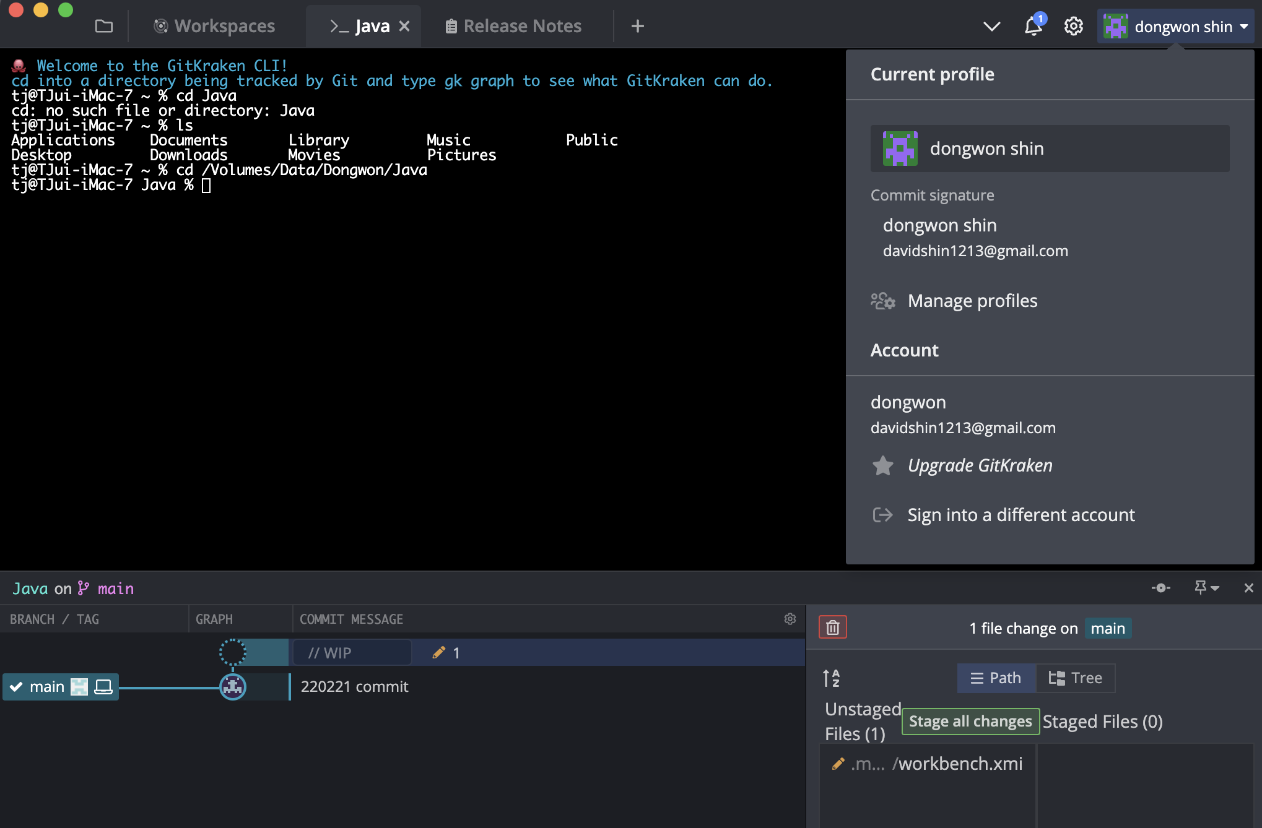Click the WIP node circle
The image size is (1262, 828).
pos(233,652)
